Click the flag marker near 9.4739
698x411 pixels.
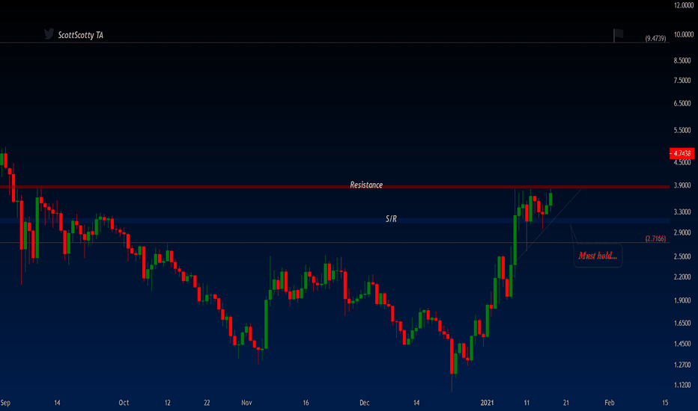pos(619,34)
